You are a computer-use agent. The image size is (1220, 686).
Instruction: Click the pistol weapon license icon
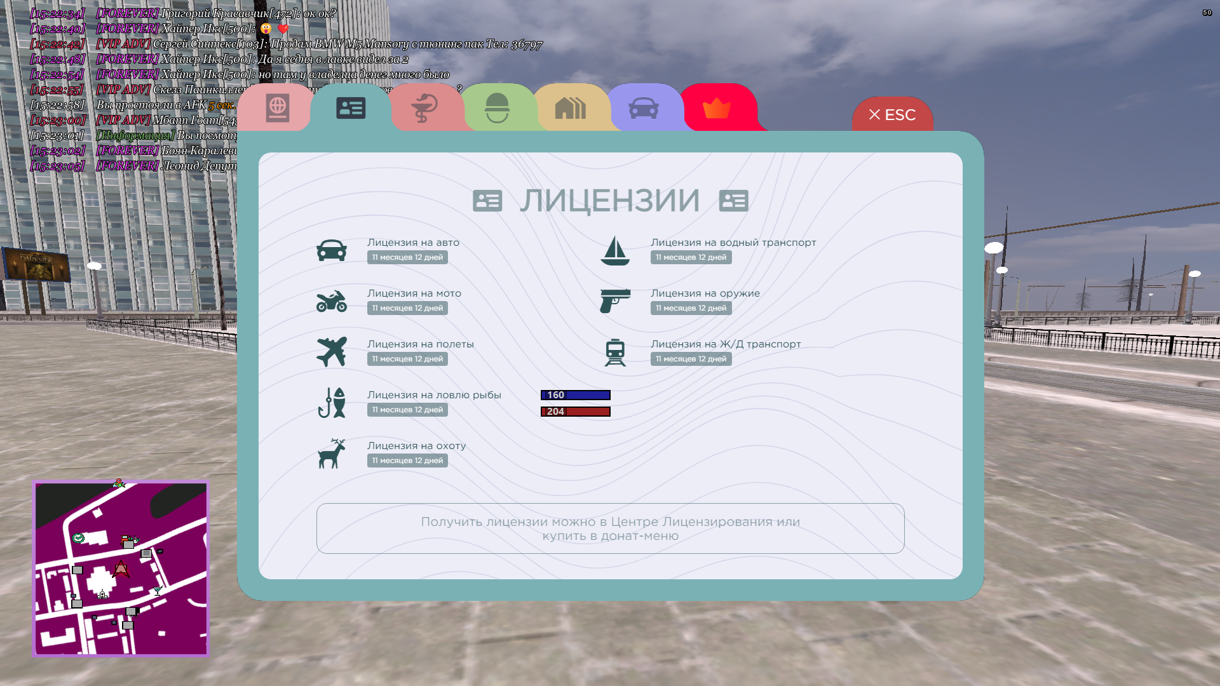615,301
